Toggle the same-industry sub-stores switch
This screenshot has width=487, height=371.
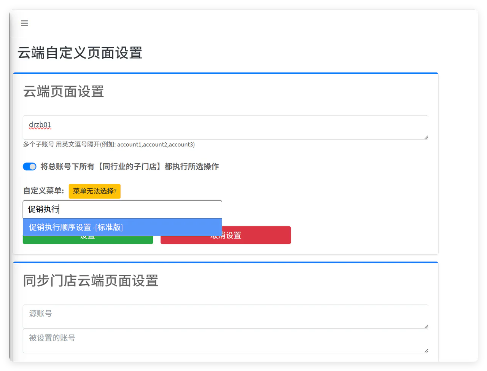30,166
